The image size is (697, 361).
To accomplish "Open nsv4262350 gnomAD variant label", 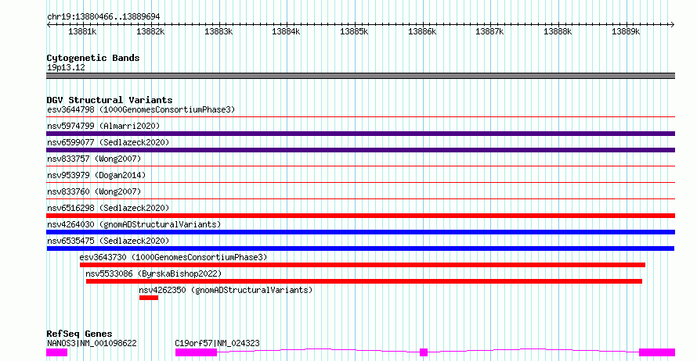I will pyautogui.click(x=226, y=290).
